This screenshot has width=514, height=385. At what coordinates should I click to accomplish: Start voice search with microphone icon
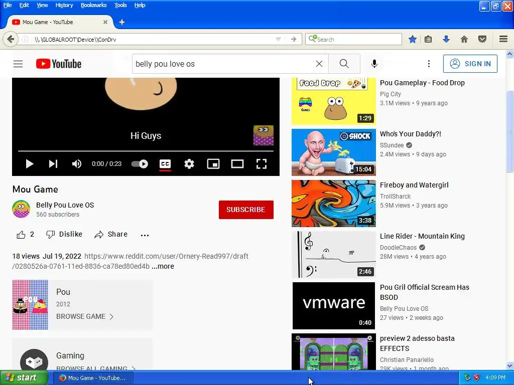(x=374, y=64)
